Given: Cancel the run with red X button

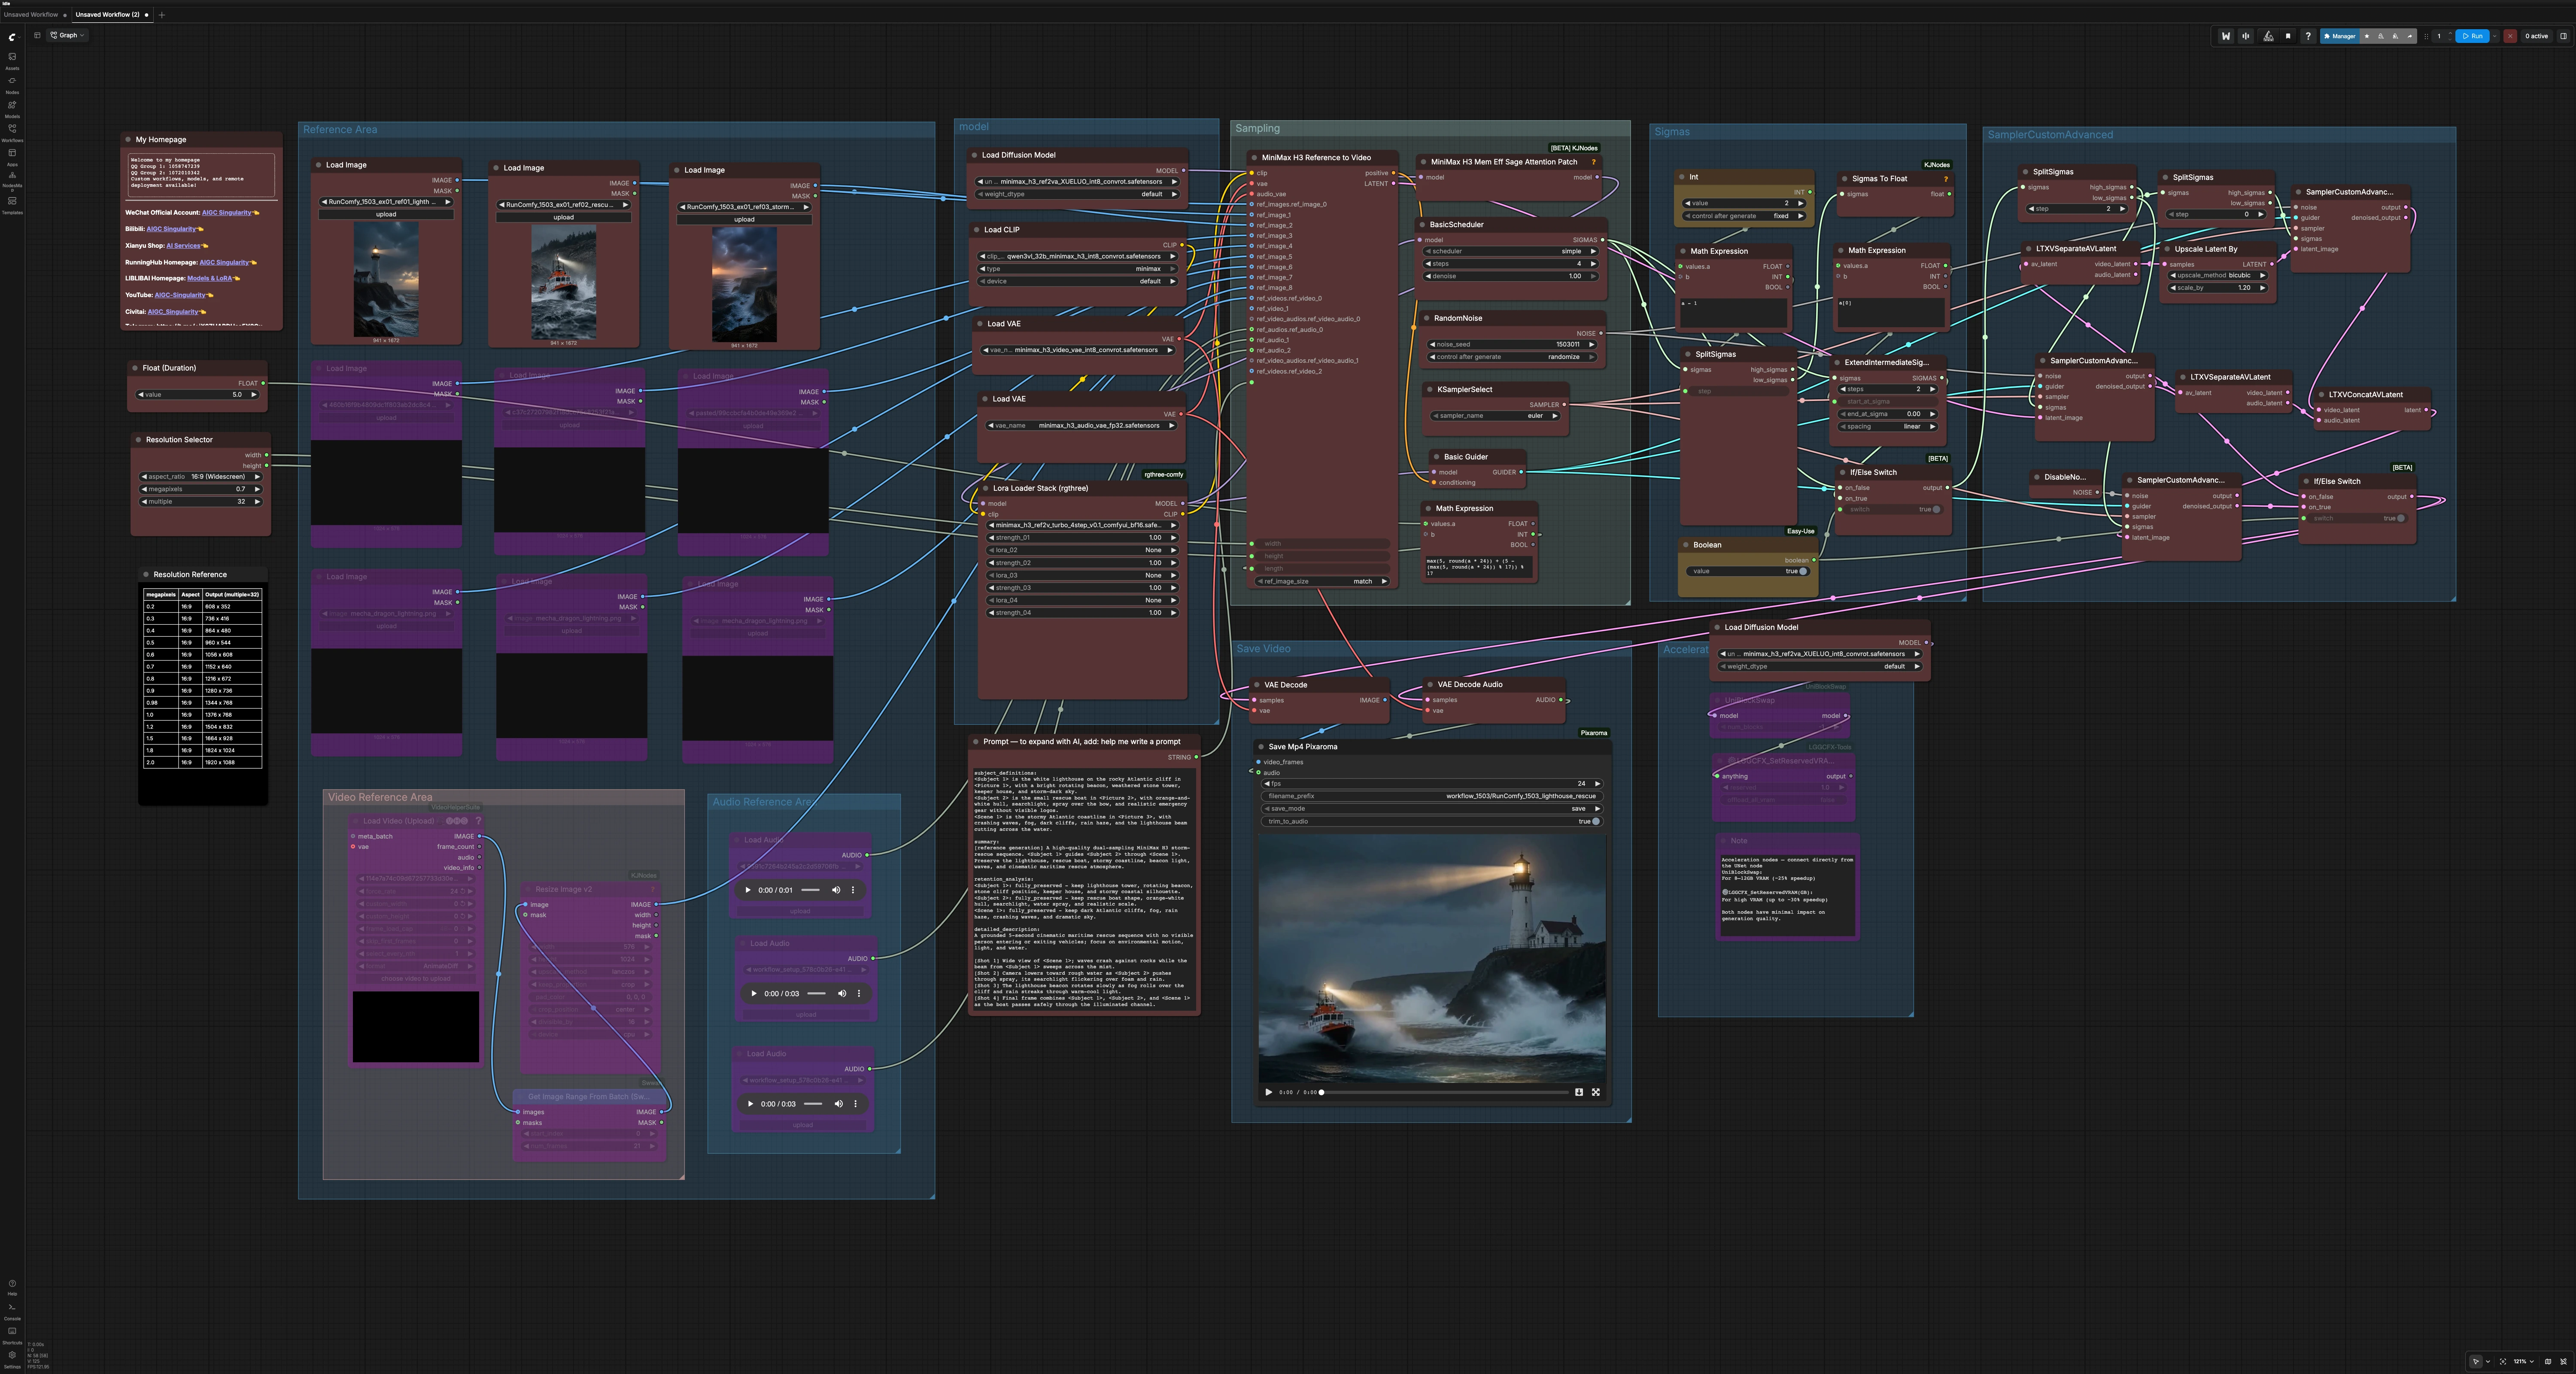Looking at the screenshot, I should (x=2510, y=36).
